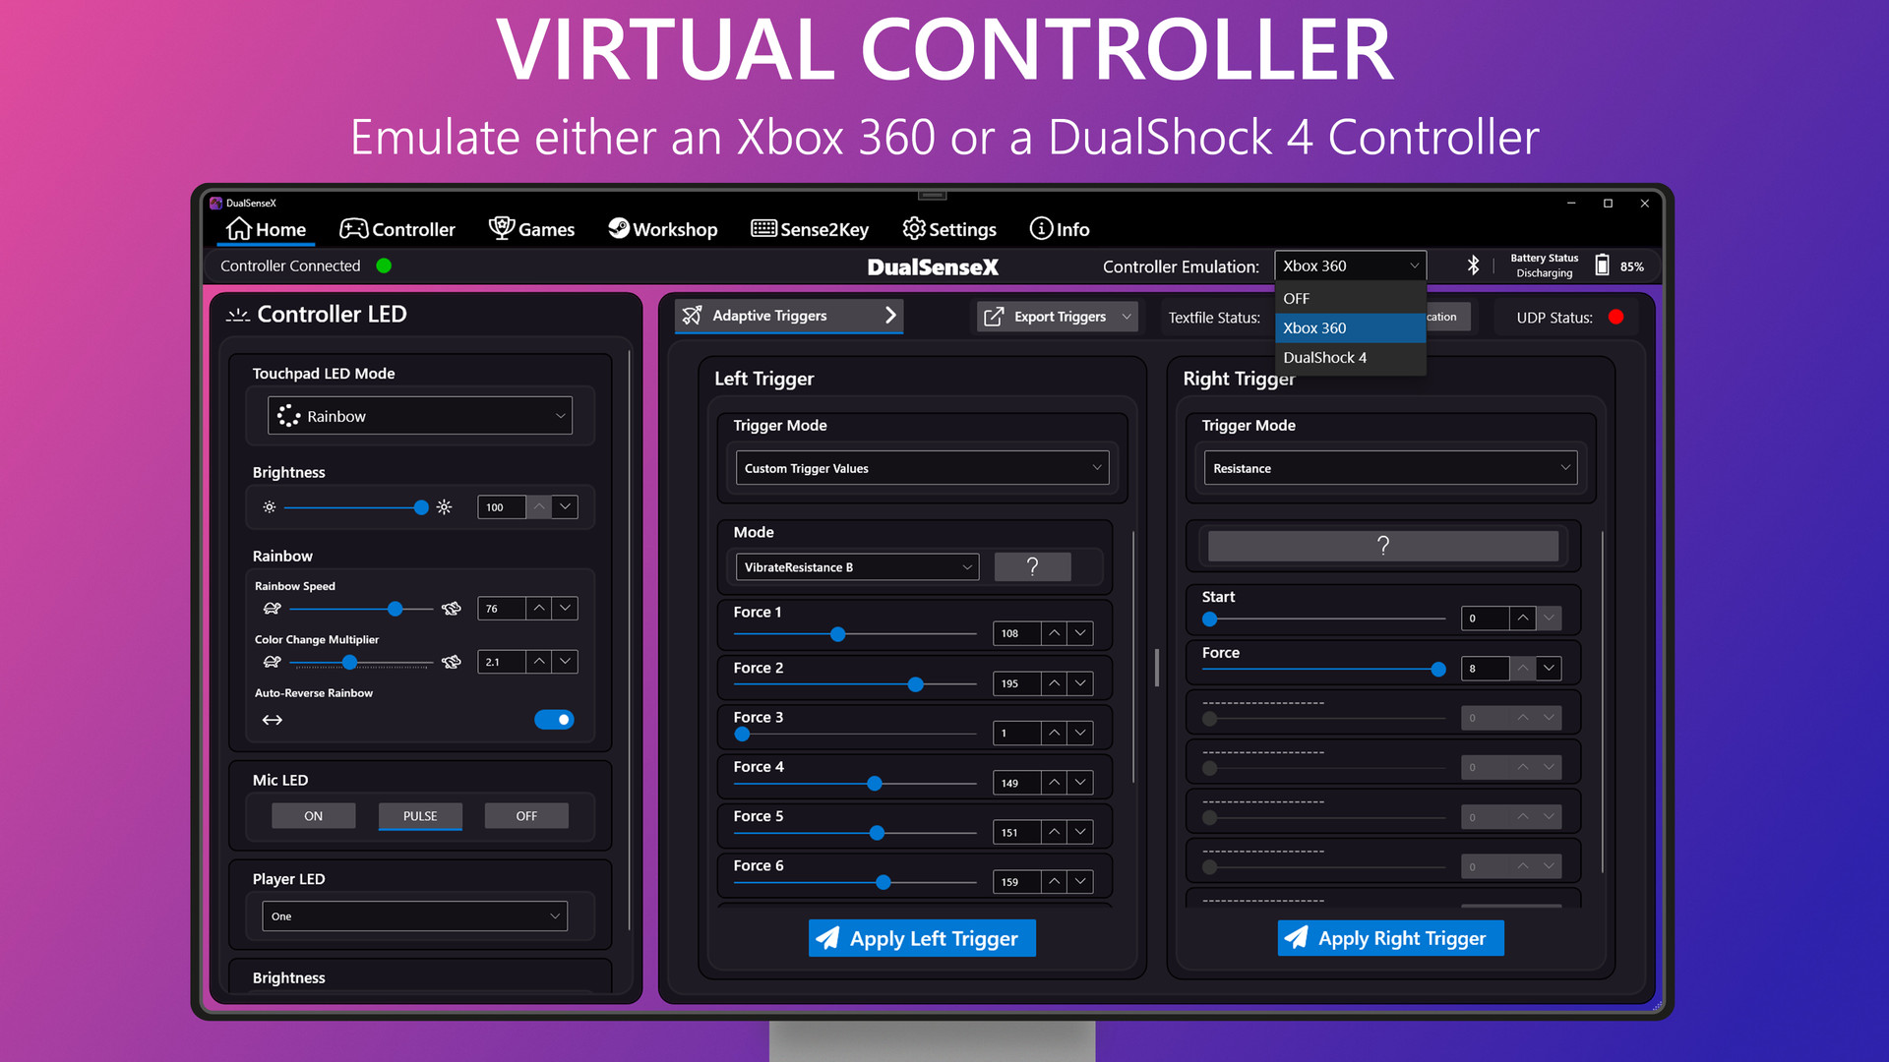1889x1062 pixels.
Task: Click the Right Trigger help question mark bar
Action: pyautogui.click(x=1382, y=546)
